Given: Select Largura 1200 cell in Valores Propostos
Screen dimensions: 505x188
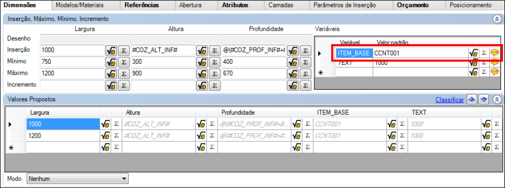Looking at the screenshot, I should (x=63, y=136).
